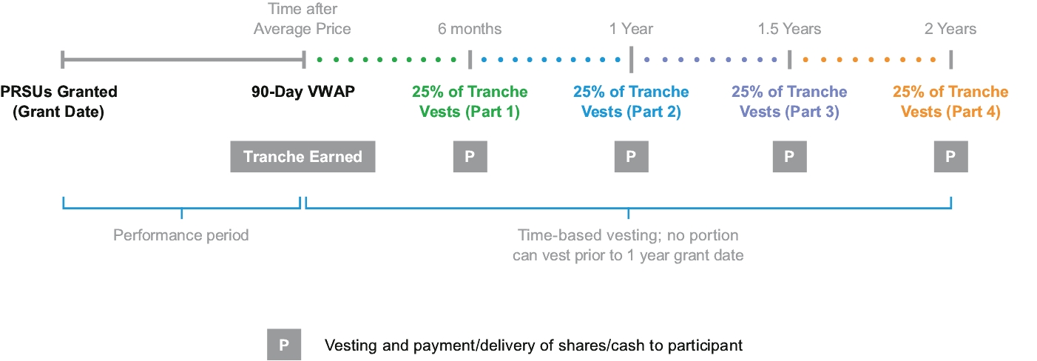Click the P icon below Part 1 vesting
Viewport: 1037px width, 361px height.
470,156
